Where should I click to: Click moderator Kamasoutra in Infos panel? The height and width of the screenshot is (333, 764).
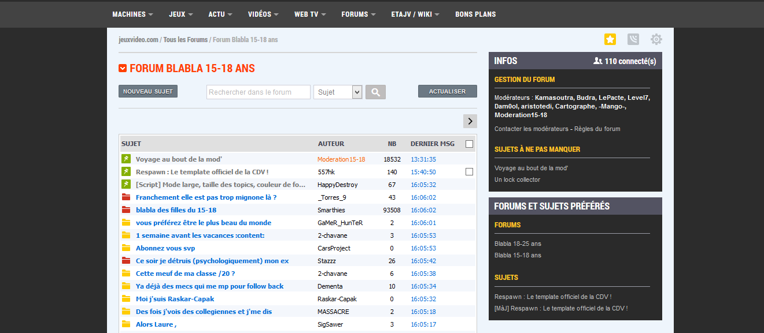(x=553, y=98)
